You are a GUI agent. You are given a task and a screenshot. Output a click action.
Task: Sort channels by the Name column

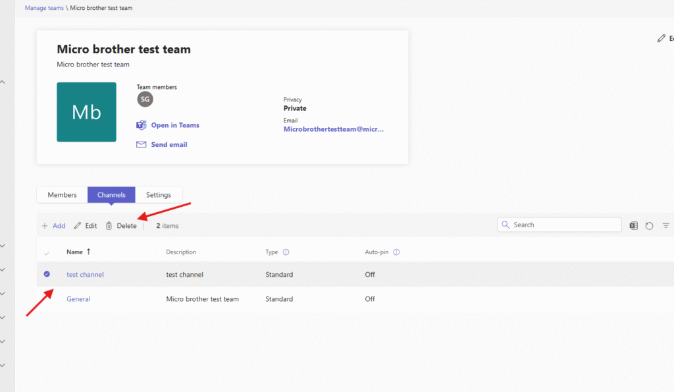click(74, 252)
